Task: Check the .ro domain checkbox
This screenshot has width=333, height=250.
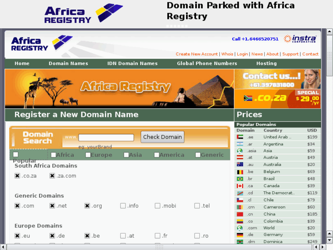Action: click(x=197, y=236)
